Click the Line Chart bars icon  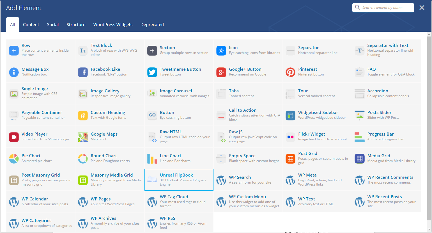[x=152, y=159]
